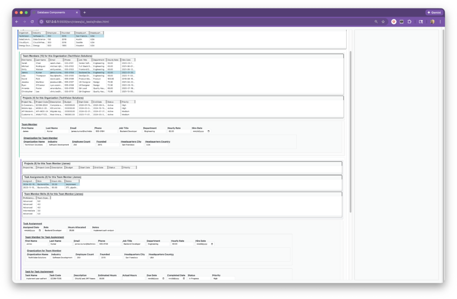The height and width of the screenshot is (299, 457).
Task: Open a new browser tab
Action: click(x=85, y=12)
